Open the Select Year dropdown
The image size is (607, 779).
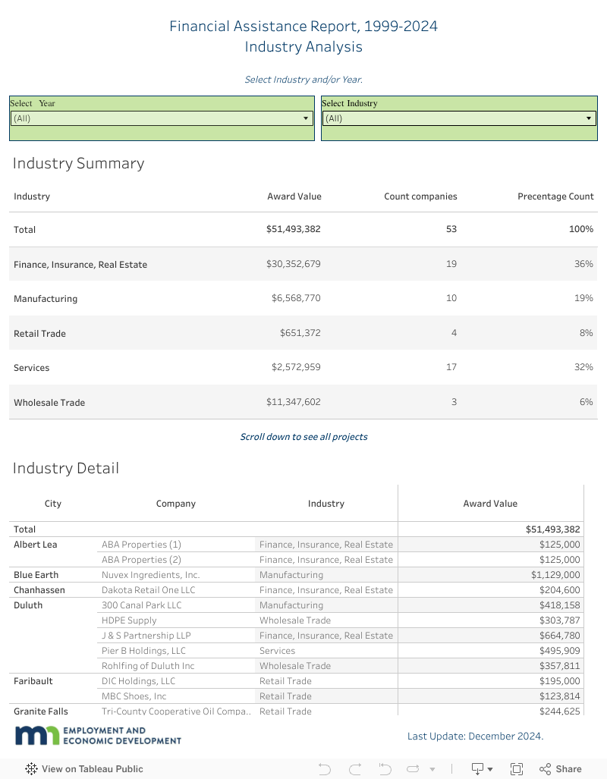[x=162, y=118]
